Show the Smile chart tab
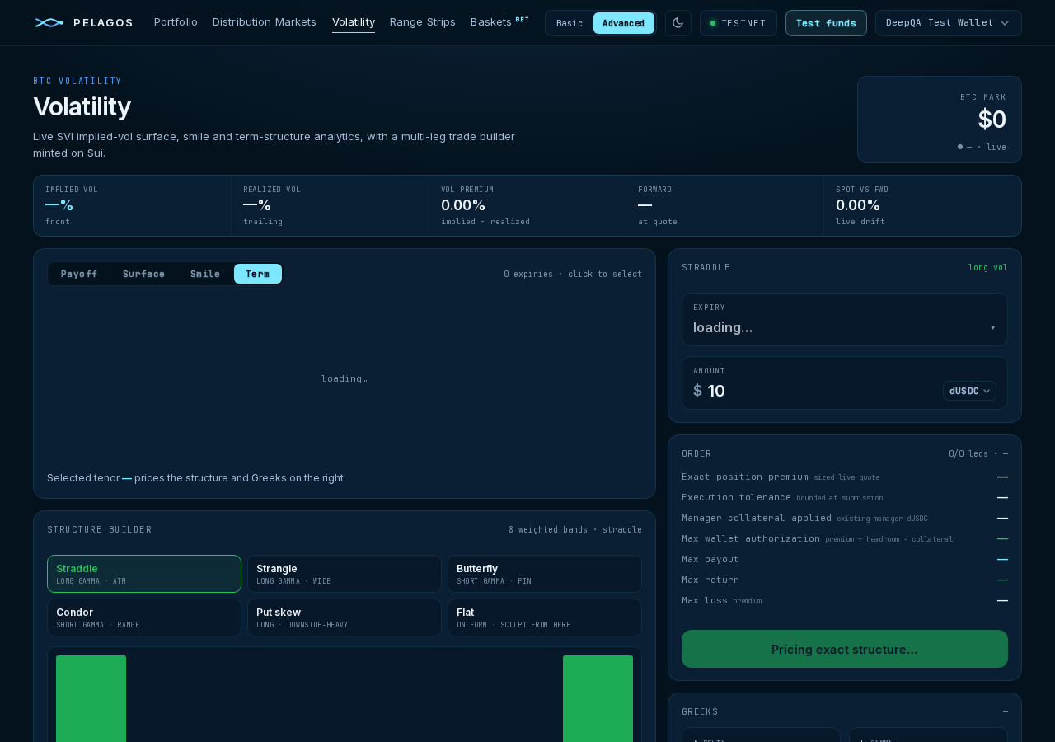Viewport: 1055px width, 742px height. [205, 274]
